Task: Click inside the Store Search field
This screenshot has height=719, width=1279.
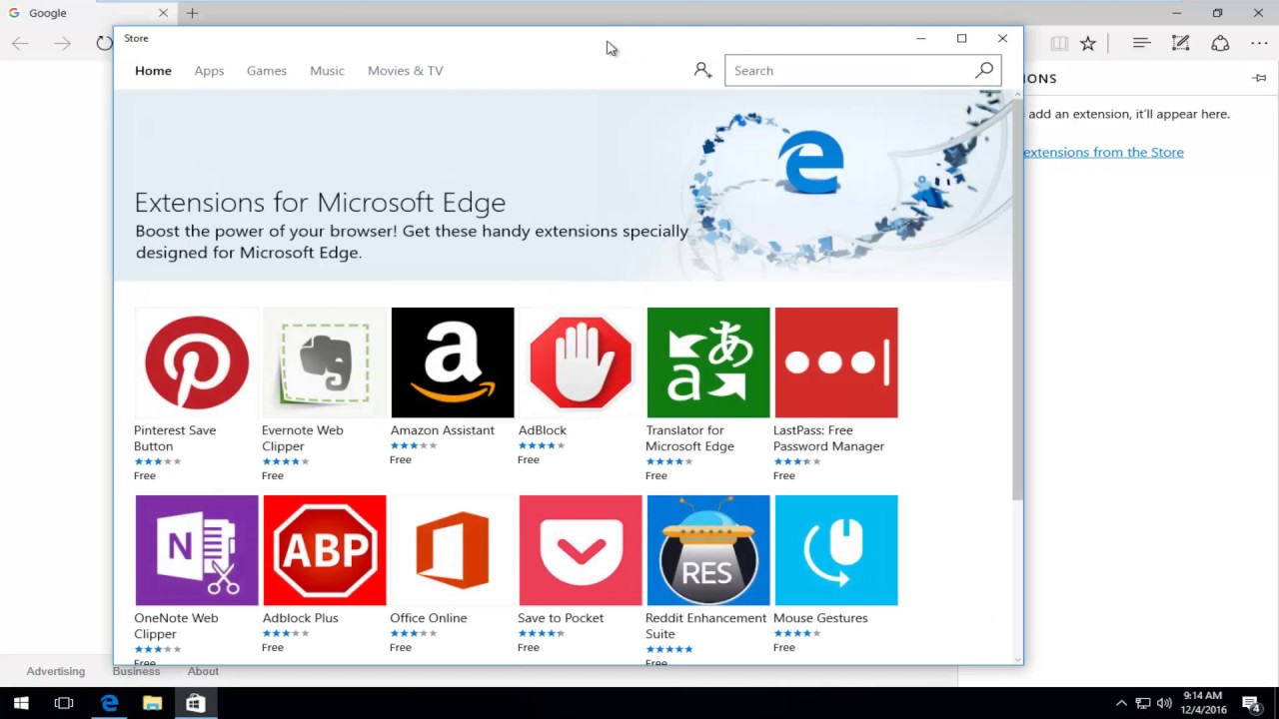Action: [x=849, y=70]
